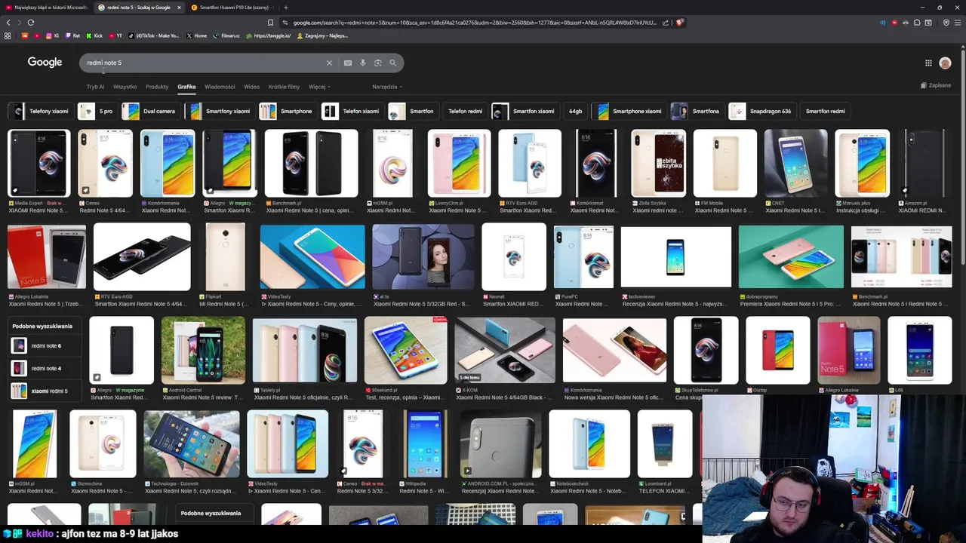Click the share icon in the address bar
966x543 pixels.
[666, 23]
